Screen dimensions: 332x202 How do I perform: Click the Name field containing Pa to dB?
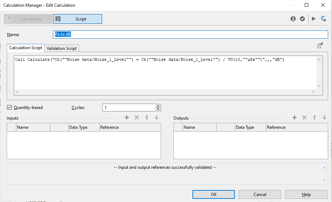pos(191,34)
